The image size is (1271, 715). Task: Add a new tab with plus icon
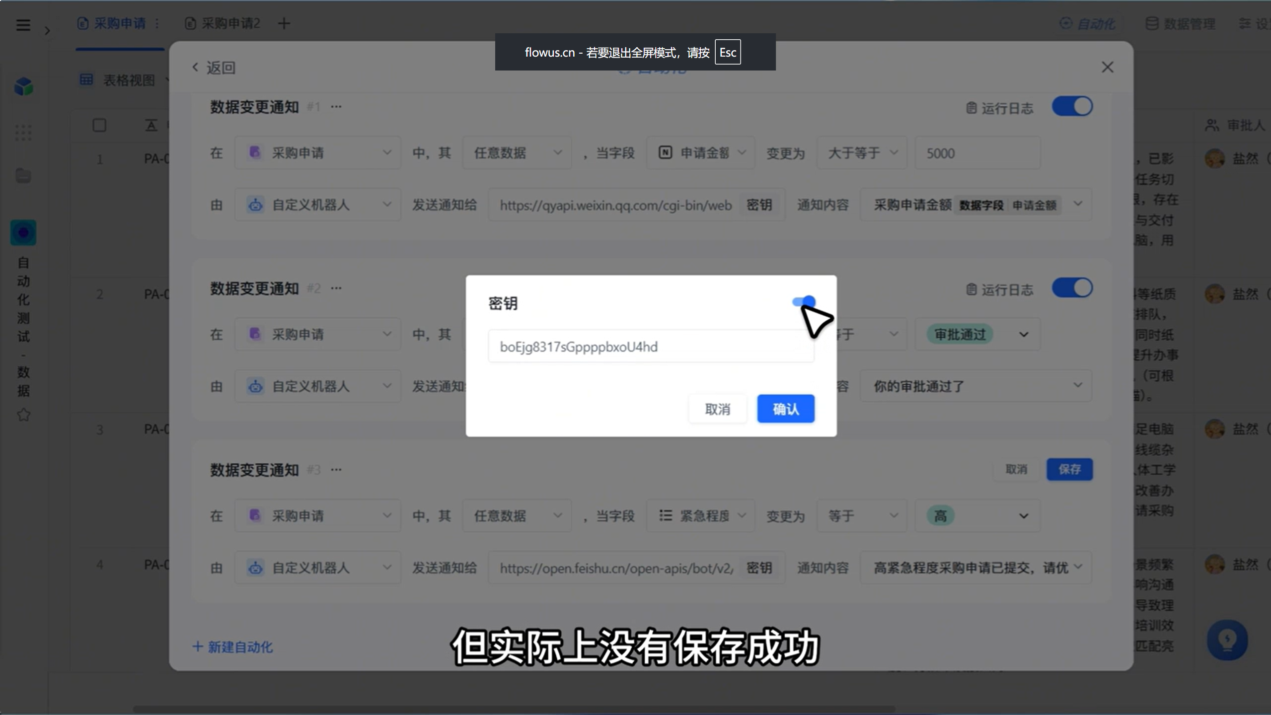tap(284, 23)
